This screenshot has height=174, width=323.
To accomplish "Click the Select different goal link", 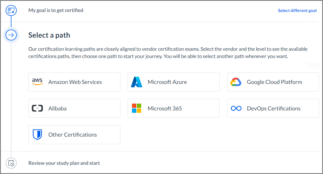I will click(297, 11).
